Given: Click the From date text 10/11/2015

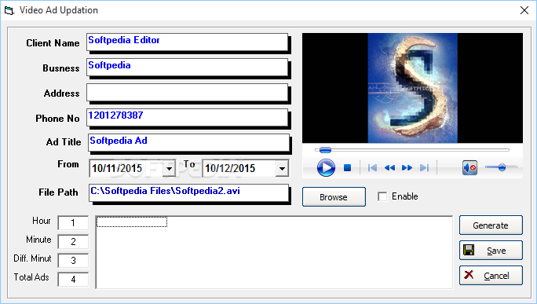Looking at the screenshot, I should click(117, 168).
